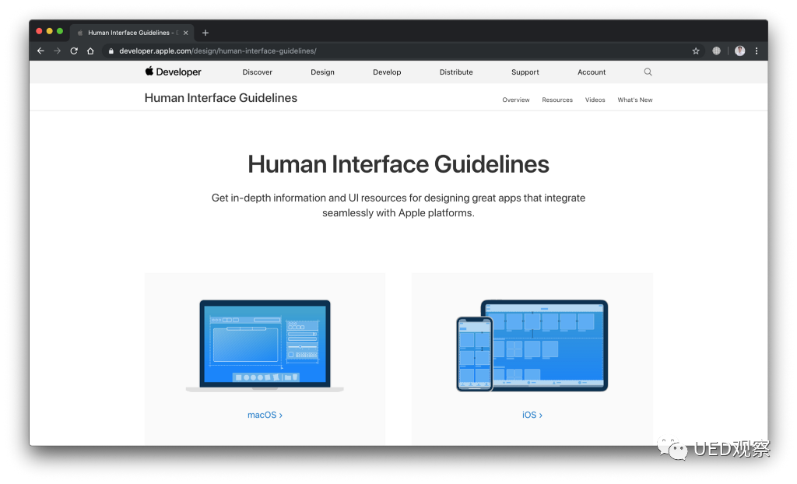Select the Human Interface Guidelines browser tab
Image resolution: width=797 pixels, height=484 pixels.
pyautogui.click(x=132, y=33)
